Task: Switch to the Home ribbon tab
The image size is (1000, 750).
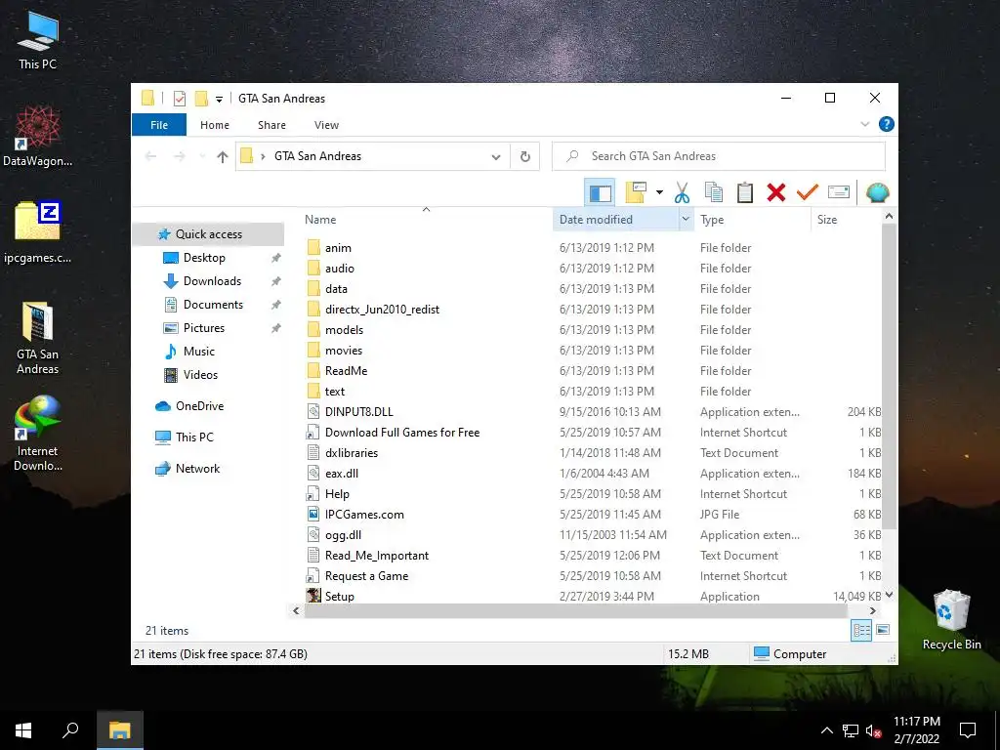Action: [x=214, y=125]
